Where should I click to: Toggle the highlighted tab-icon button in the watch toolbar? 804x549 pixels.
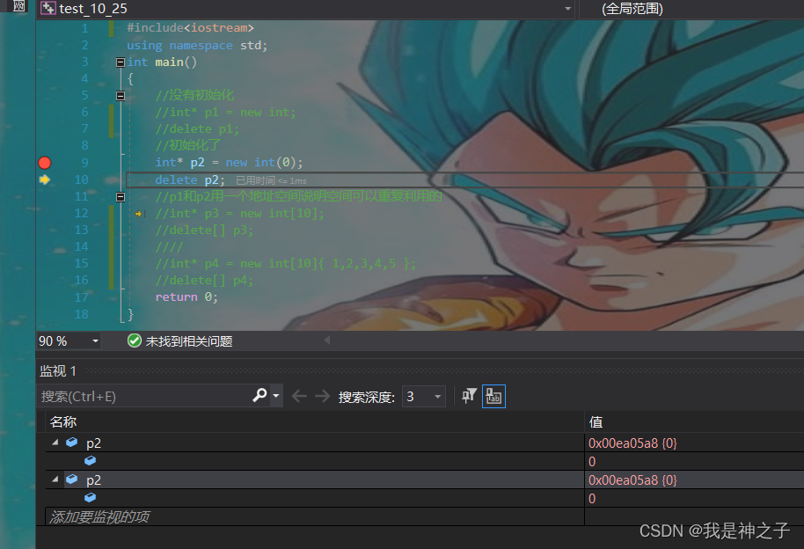point(493,396)
